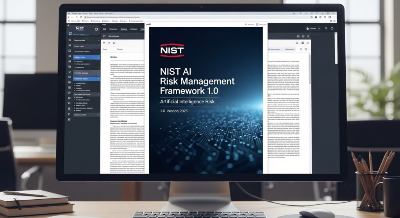The height and width of the screenshot is (218, 400).
Task: Click the heart-shaped icon in the document toolbar
Action: (104, 43)
